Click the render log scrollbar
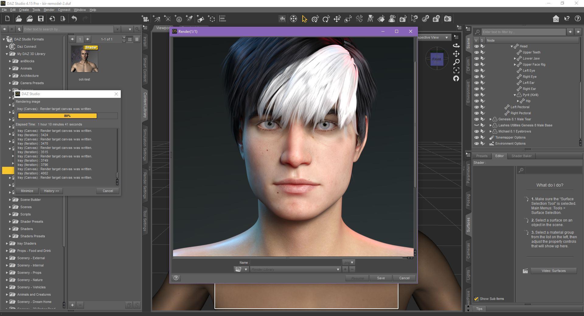 tap(117, 156)
